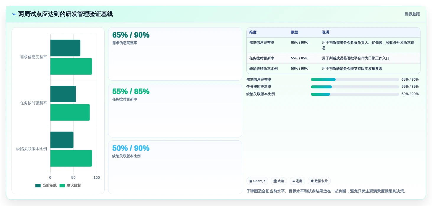Viewport: 432px width, 206px height.
Task: Click the 任务按时更新率 suggested target bar
Action: click(70, 112)
